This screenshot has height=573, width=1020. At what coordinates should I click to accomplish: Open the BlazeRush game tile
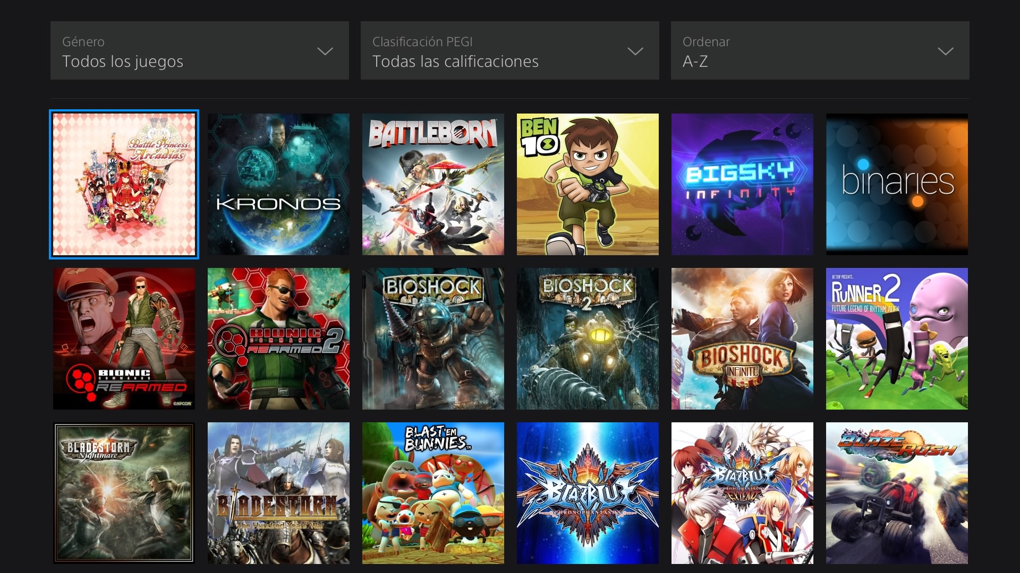pos(897,493)
